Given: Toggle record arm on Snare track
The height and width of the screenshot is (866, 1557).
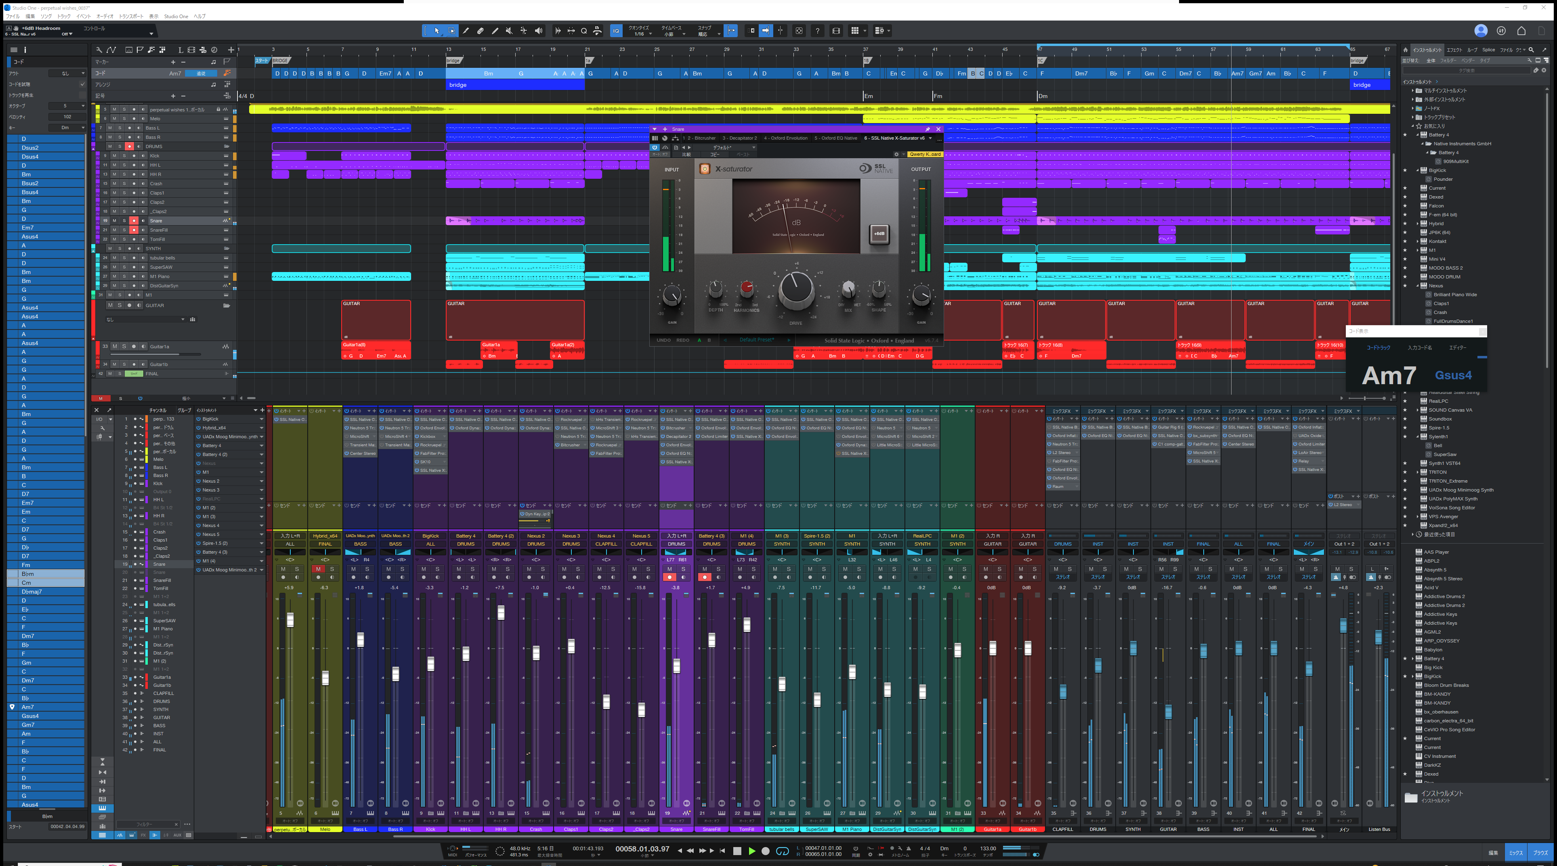Looking at the screenshot, I should coord(134,221).
